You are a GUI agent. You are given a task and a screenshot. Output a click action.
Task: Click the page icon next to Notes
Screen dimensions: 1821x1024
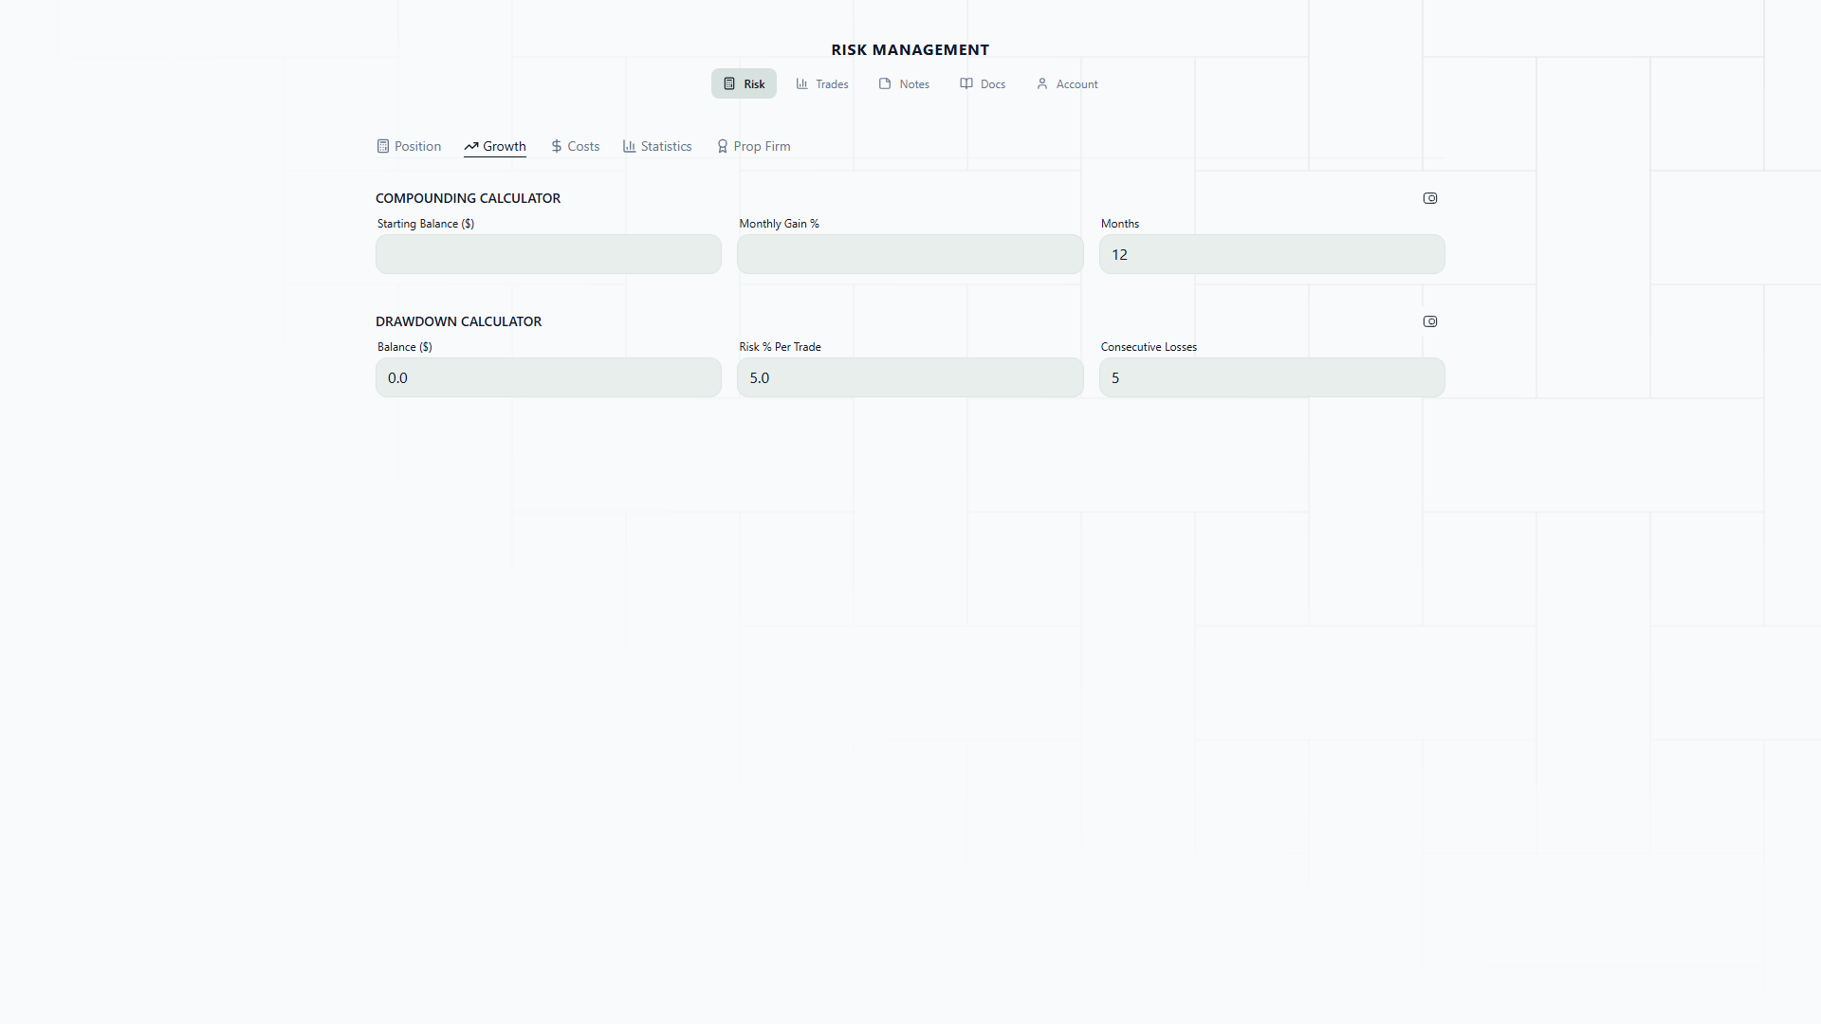[x=885, y=84]
